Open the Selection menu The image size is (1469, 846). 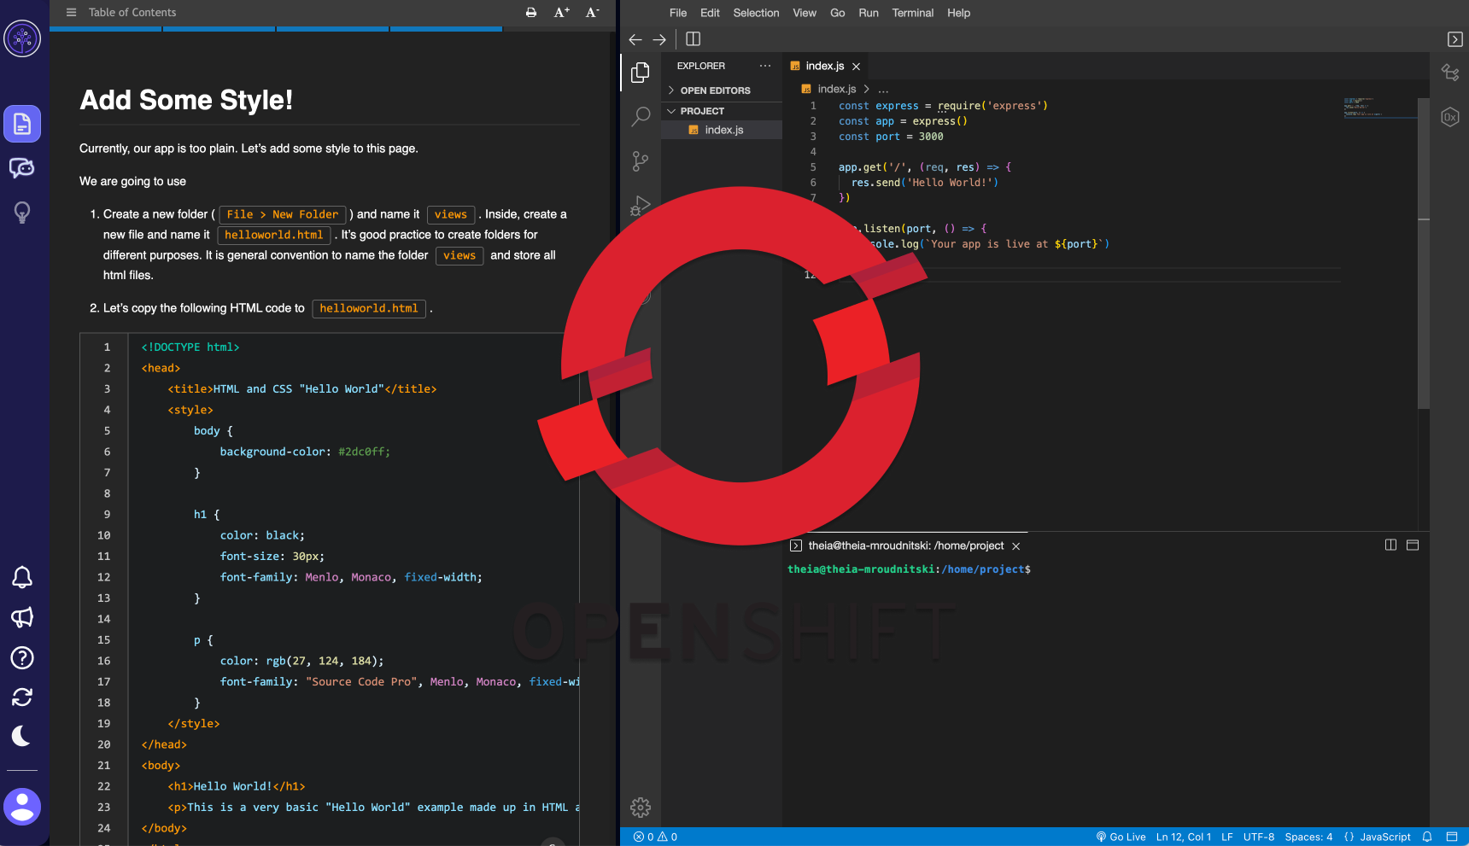756,13
